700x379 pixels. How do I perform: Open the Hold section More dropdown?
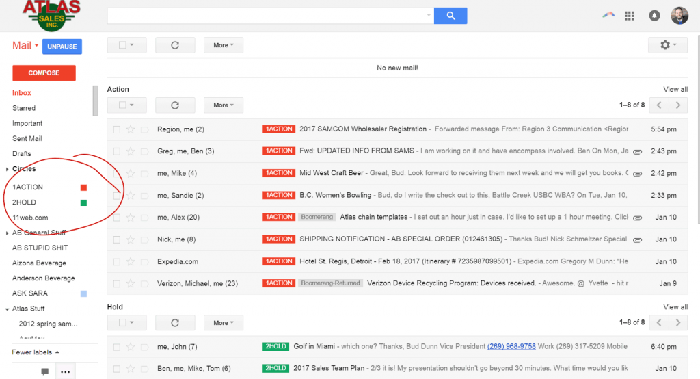point(224,323)
